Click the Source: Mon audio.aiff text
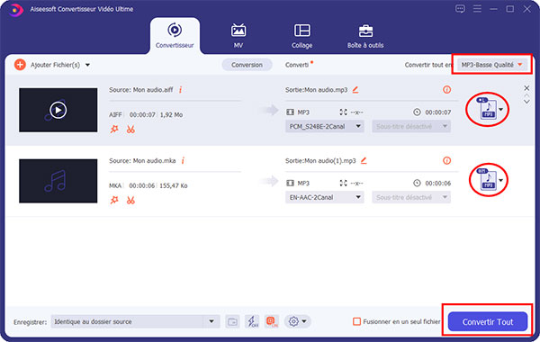540x342 pixels. point(141,90)
